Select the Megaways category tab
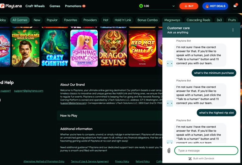The width and height of the screenshot is (242, 165). (x=172, y=20)
